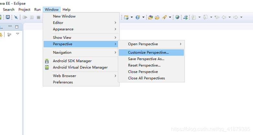Open the Run menu
Image resolution: width=253 pixels, height=135 pixels.
coord(38,9)
